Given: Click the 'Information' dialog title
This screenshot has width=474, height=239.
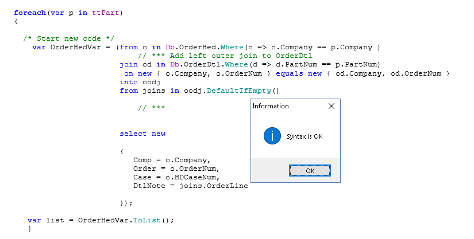Looking at the screenshot, I should click(x=271, y=106).
